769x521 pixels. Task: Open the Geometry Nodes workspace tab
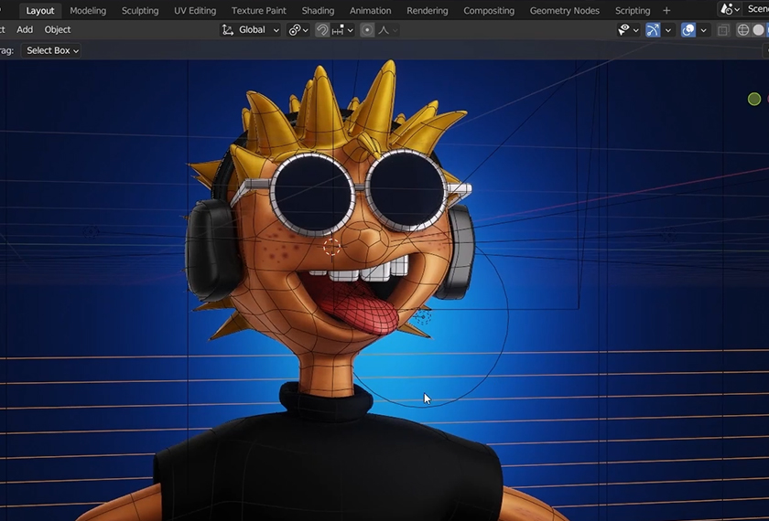coord(564,11)
